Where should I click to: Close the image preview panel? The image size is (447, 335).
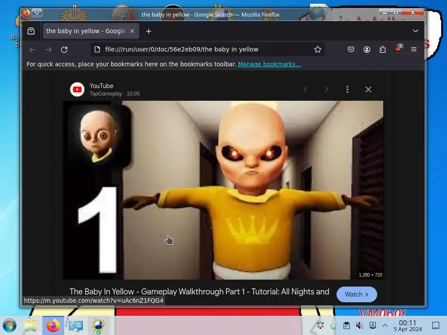point(368,89)
